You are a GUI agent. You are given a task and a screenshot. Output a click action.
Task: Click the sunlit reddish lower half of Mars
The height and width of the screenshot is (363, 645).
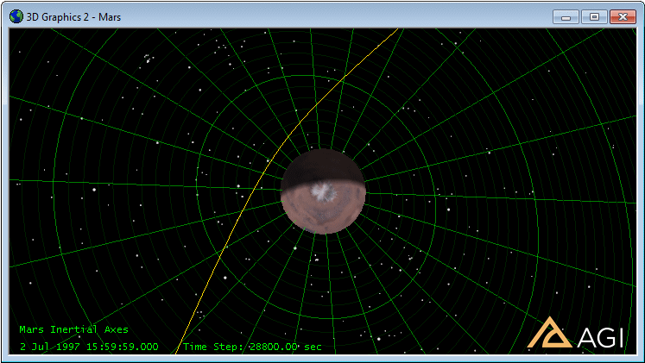(x=321, y=216)
